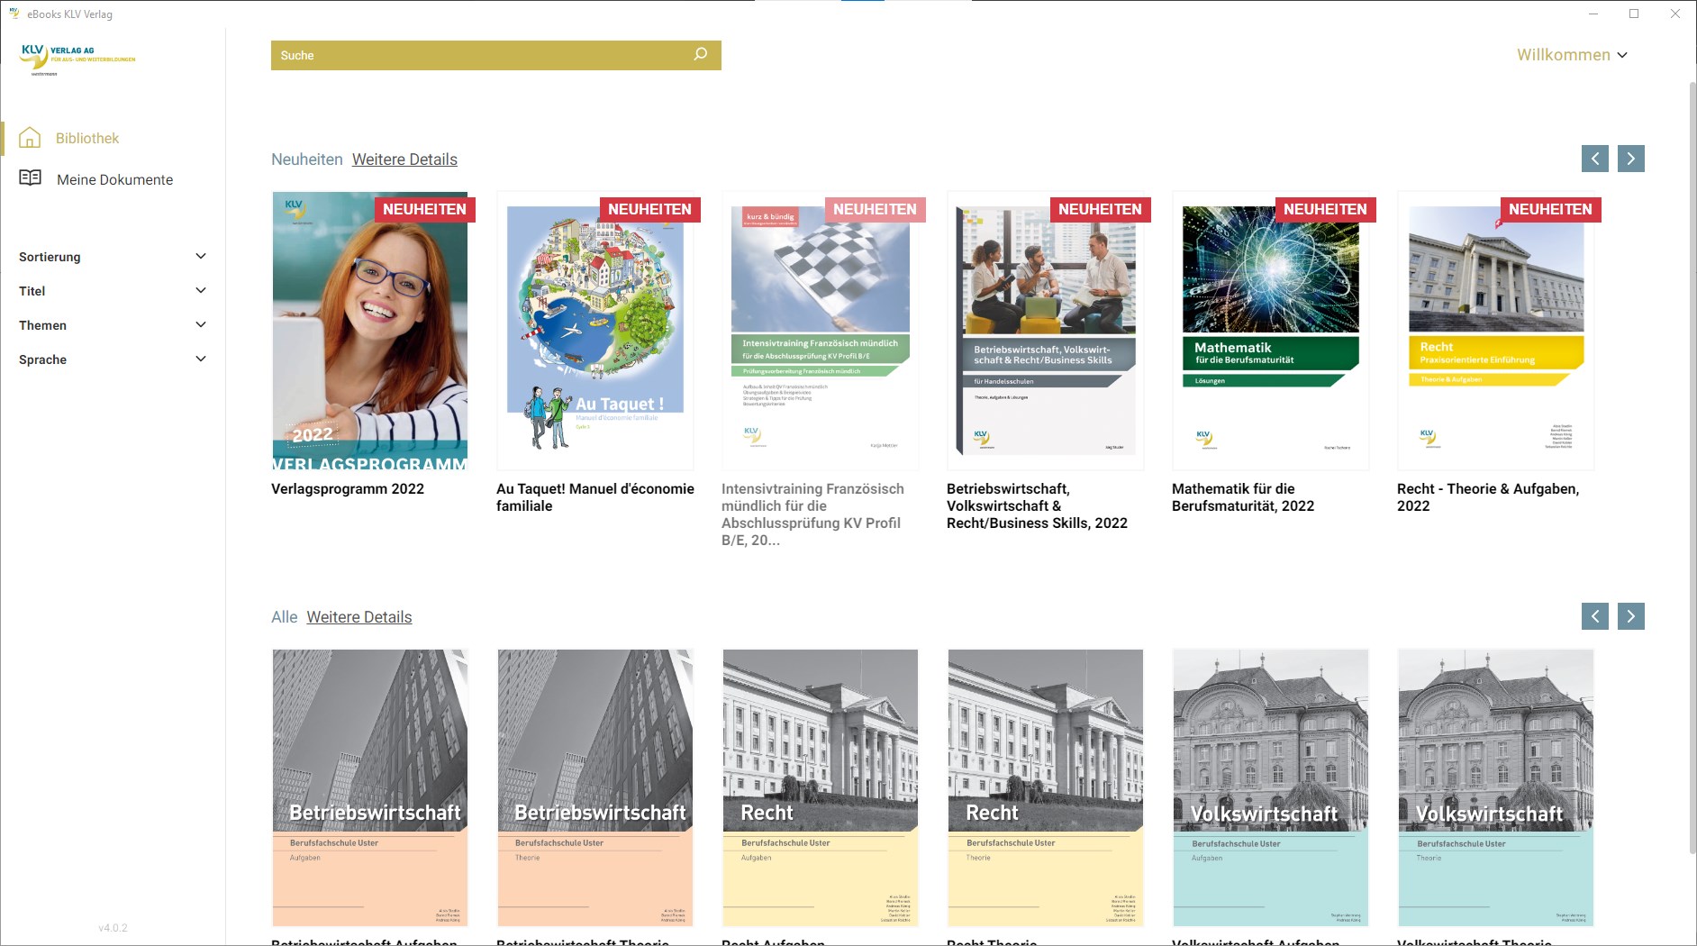
Task: Open Intensivtraining Französisch book cover
Action: point(821,331)
